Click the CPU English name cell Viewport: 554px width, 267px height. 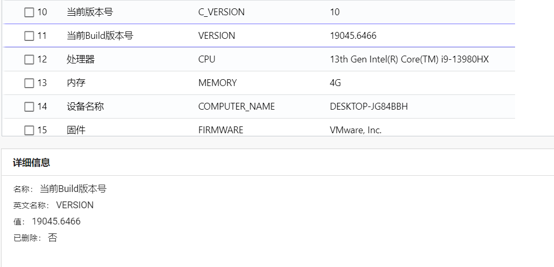pyautogui.click(x=207, y=59)
